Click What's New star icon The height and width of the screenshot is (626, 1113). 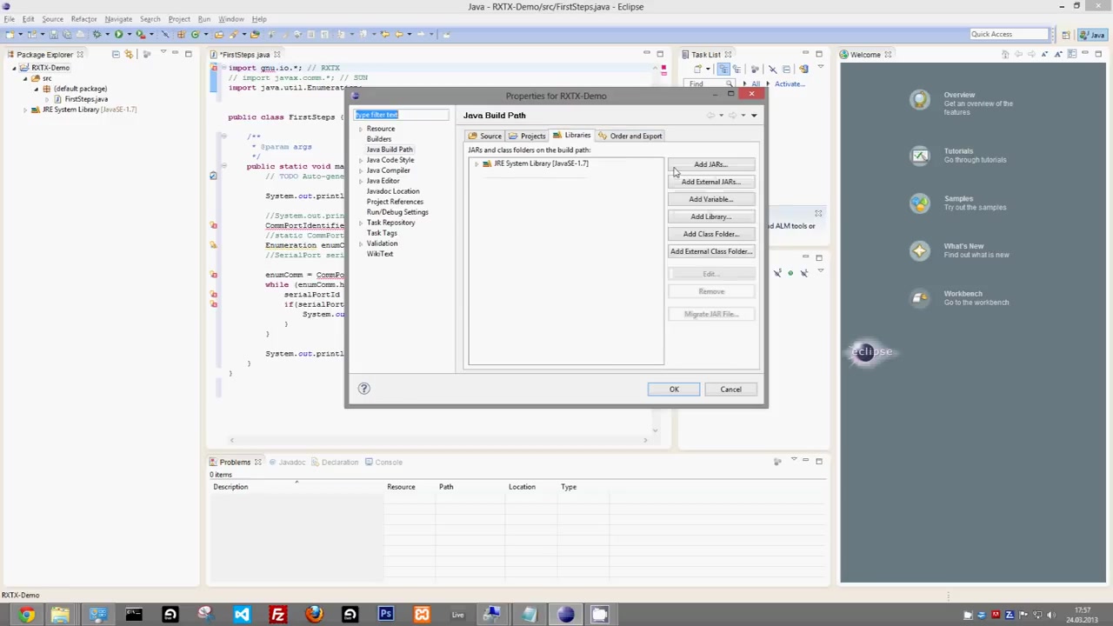coord(919,251)
